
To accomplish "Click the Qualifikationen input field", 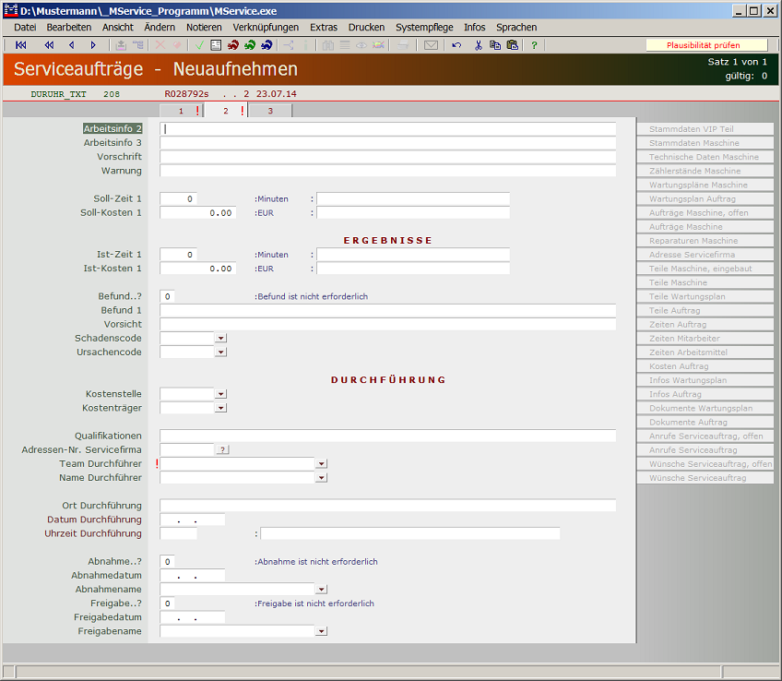I will (x=387, y=436).
